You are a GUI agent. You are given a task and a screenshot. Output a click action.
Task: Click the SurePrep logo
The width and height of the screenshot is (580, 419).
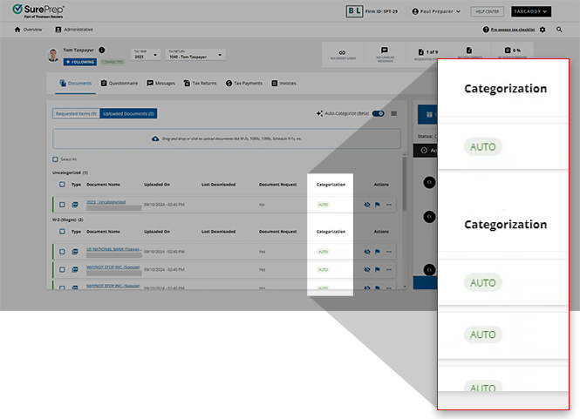(x=38, y=10)
